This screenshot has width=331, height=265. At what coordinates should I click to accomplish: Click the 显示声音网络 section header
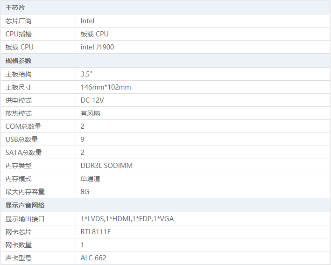[25, 205]
